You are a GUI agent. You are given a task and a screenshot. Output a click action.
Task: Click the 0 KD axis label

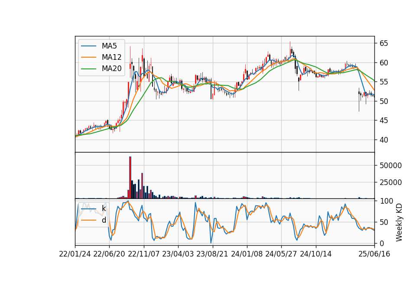coord(381,243)
